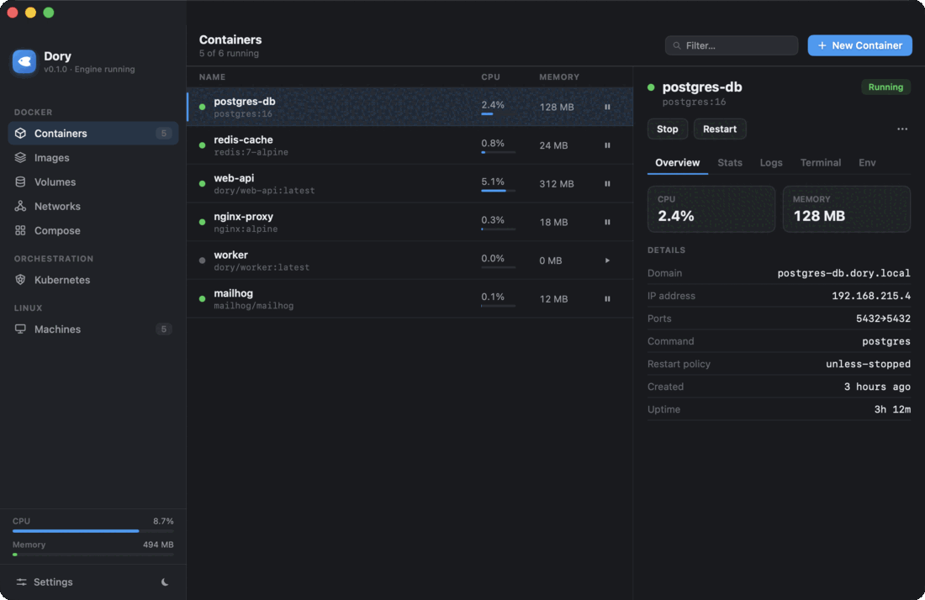This screenshot has height=600, width=925.
Task: Open the Compose section
Action: (93, 230)
